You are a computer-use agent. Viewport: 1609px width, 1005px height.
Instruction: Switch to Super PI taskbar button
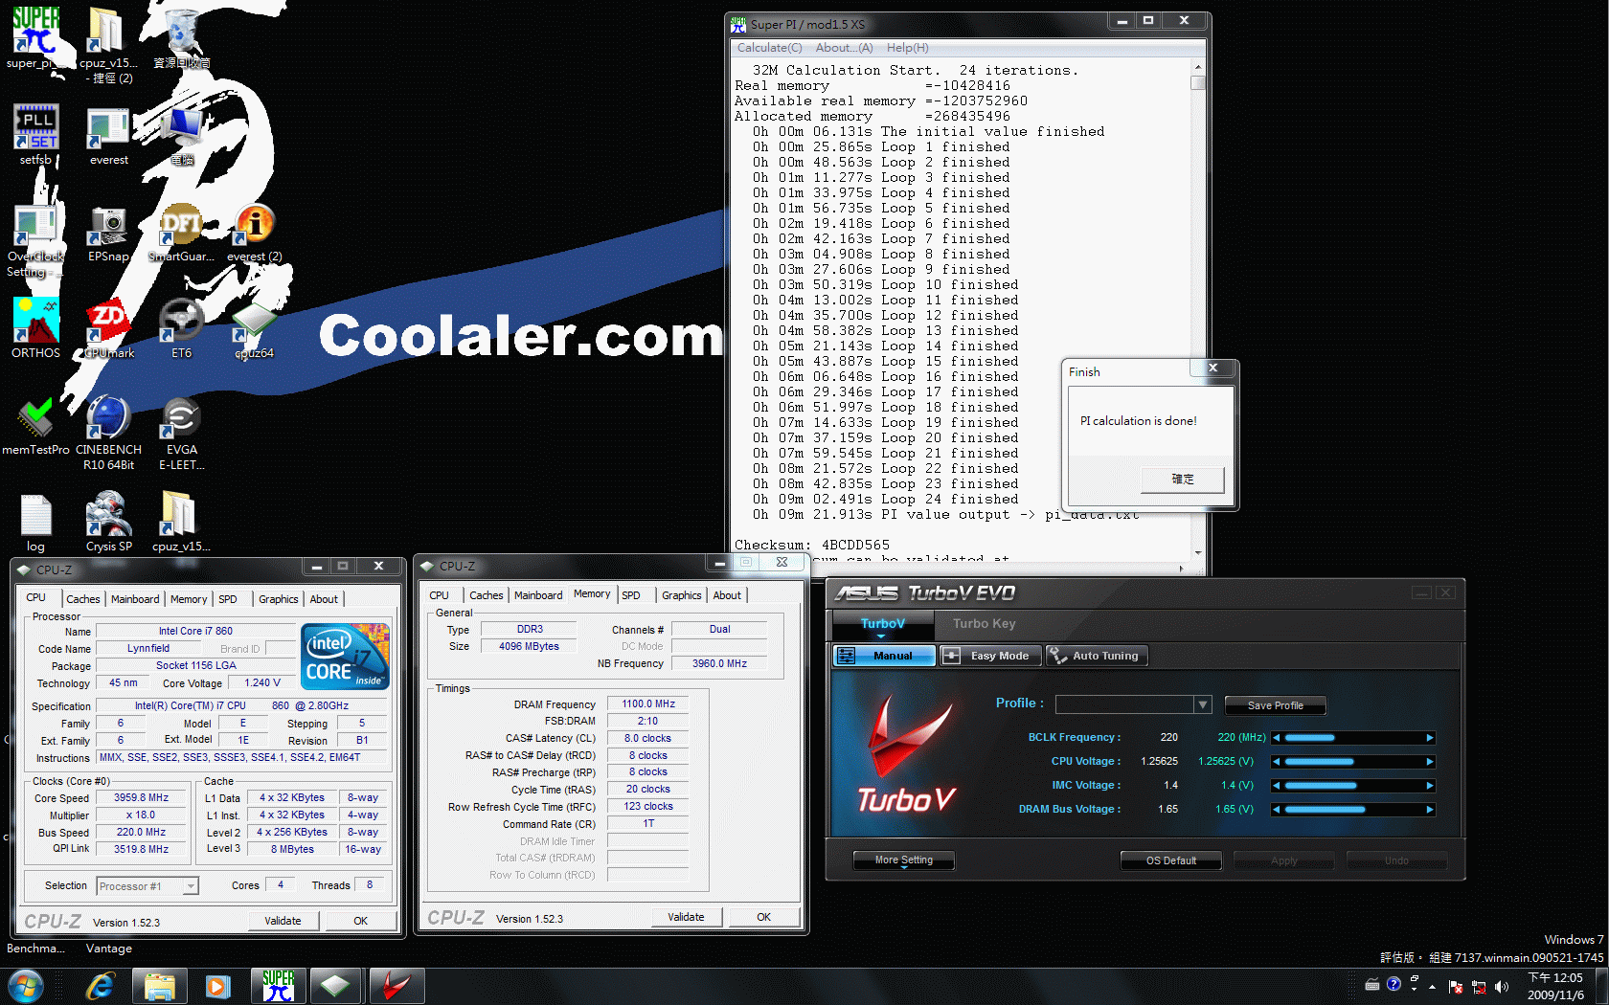(278, 986)
